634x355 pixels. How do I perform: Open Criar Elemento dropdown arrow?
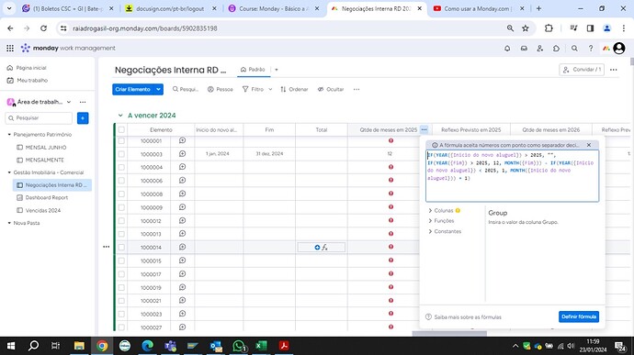158,89
